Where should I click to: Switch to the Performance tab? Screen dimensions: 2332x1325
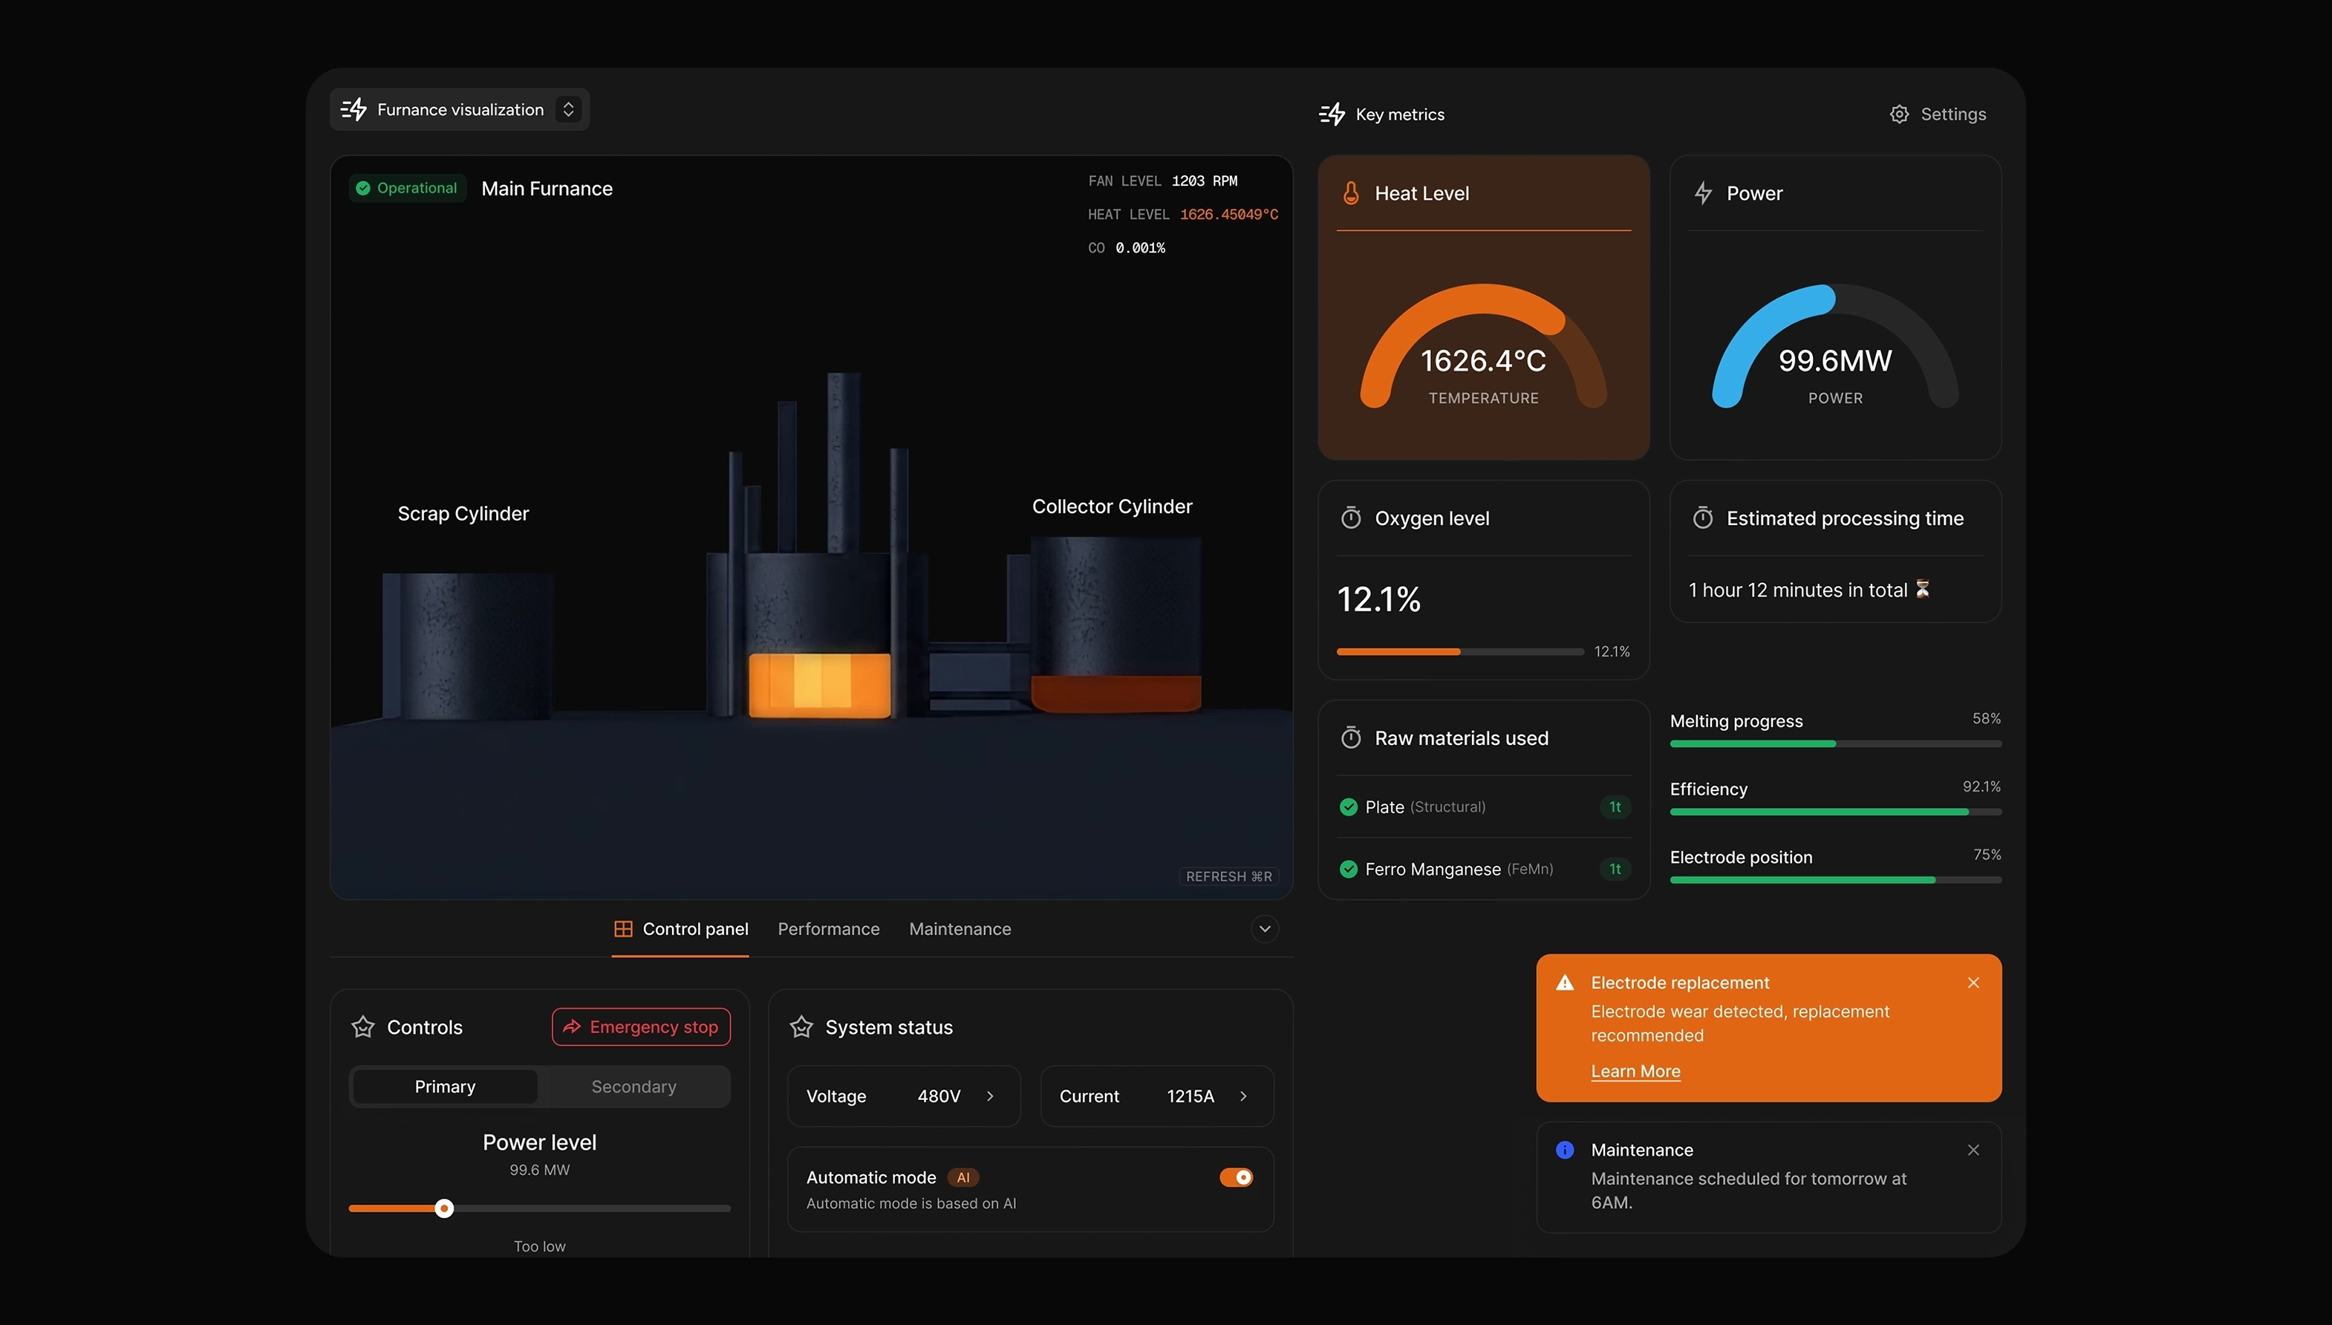point(828,929)
